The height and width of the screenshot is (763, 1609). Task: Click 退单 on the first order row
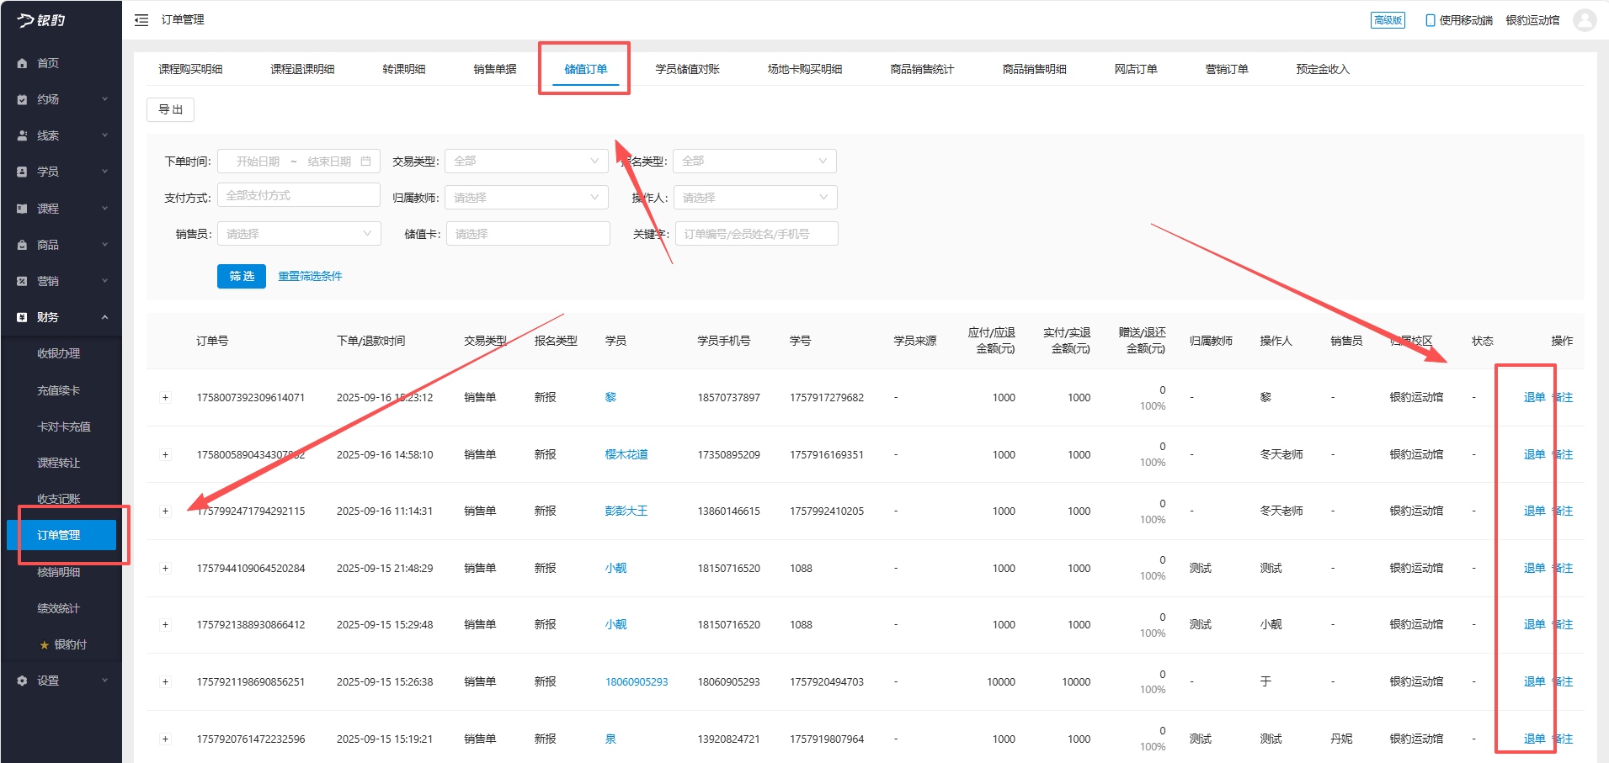pos(1533,397)
